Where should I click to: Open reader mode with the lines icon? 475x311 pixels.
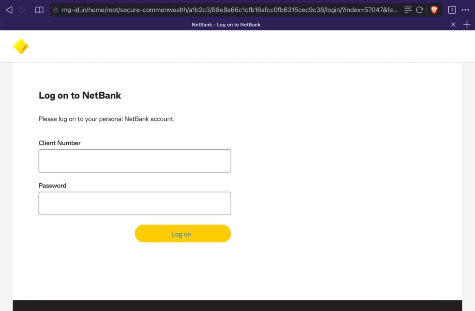click(x=407, y=9)
